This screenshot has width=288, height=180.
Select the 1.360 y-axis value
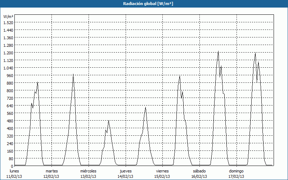click(x=8, y=38)
